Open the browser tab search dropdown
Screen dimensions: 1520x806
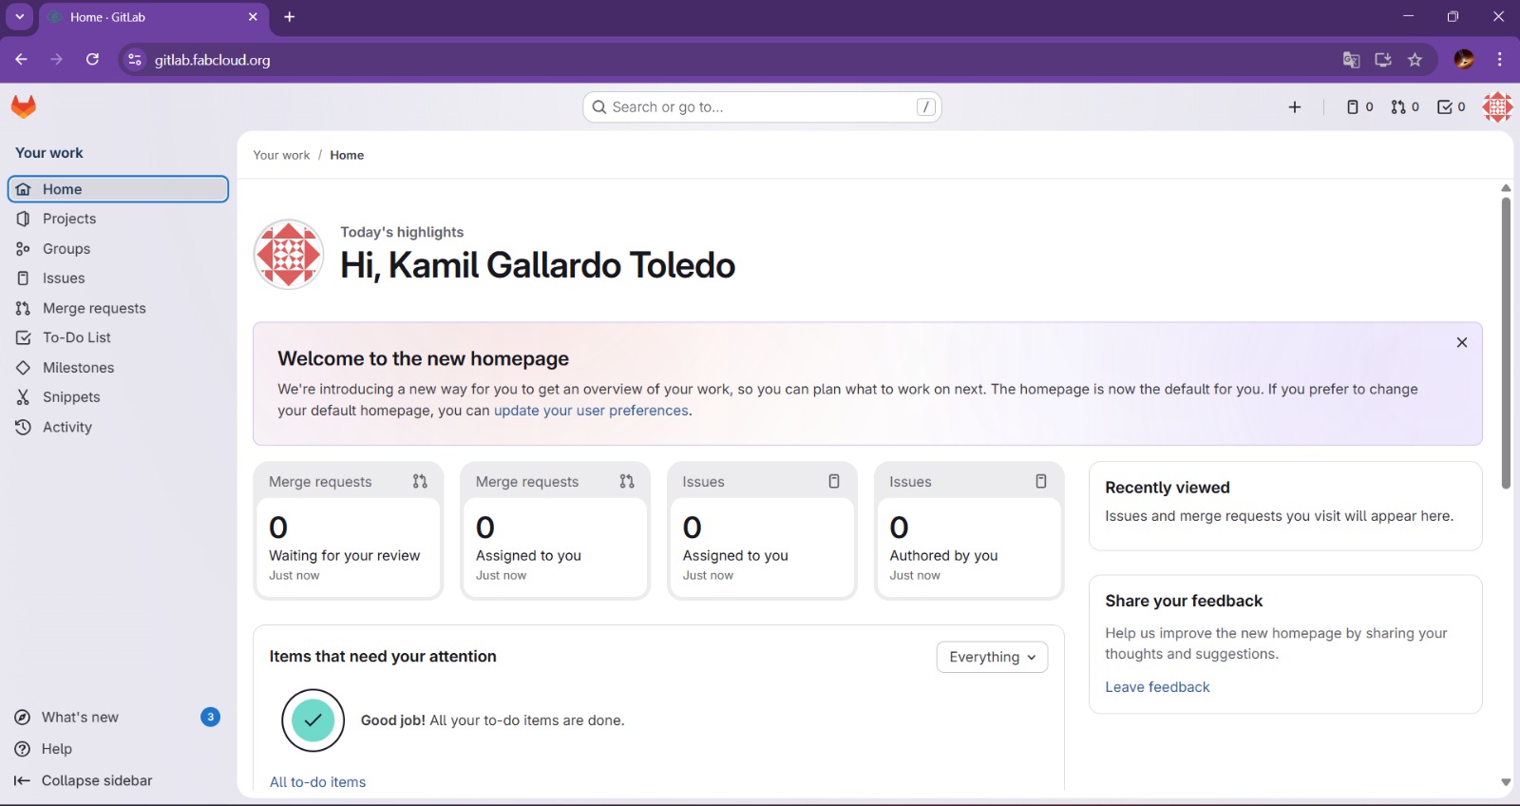[19, 17]
